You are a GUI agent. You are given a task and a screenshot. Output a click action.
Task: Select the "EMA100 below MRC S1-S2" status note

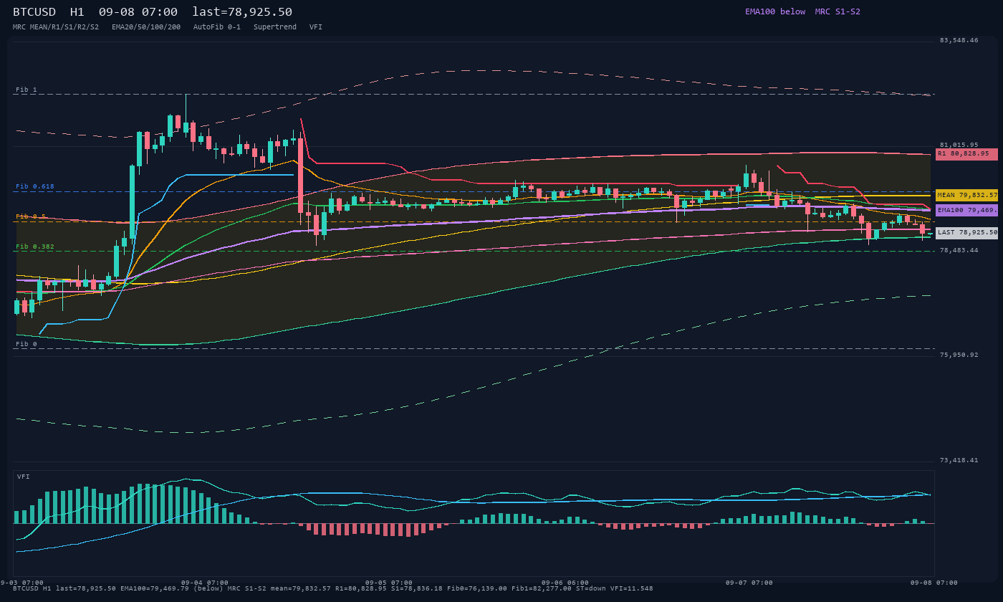(x=802, y=11)
